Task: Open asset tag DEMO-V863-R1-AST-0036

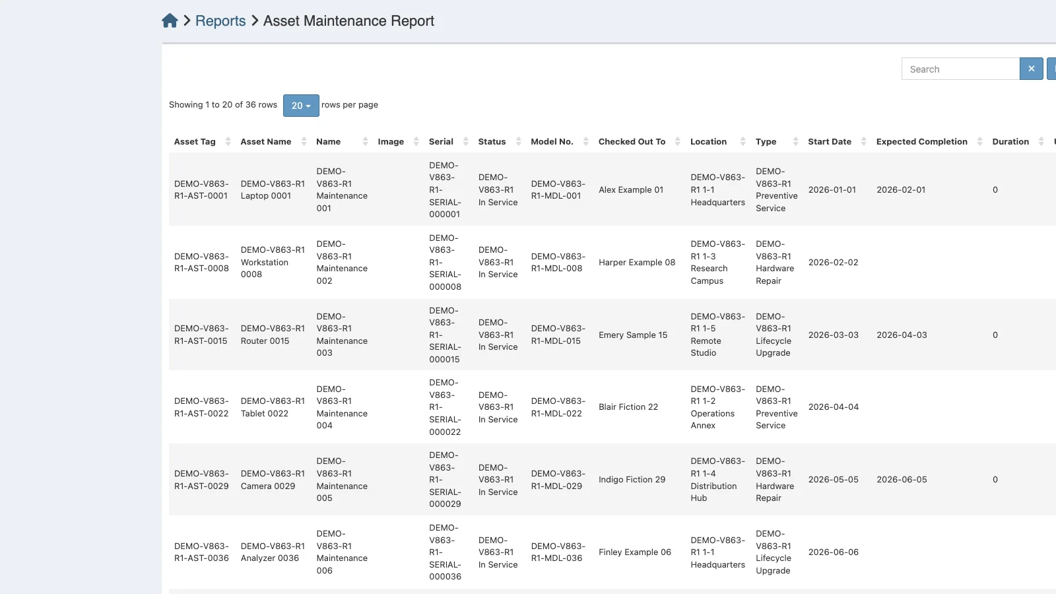Action: 201,552
